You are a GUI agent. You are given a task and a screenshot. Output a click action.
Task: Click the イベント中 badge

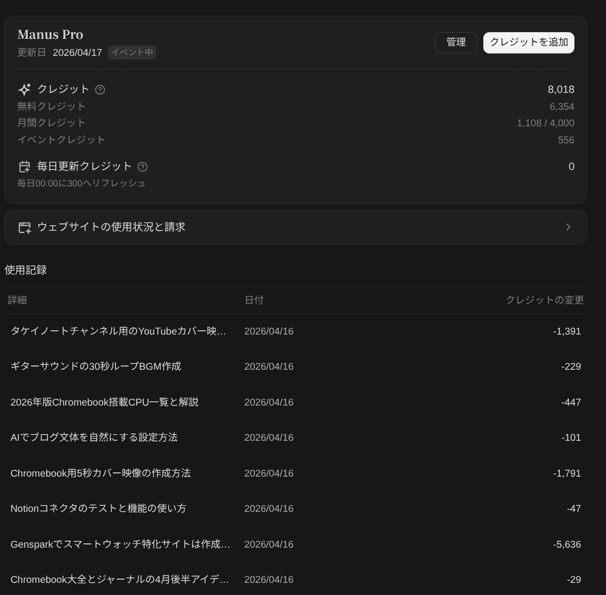pyautogui.click(x=132, y=52)
